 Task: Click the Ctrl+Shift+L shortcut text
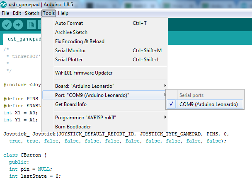146,60
